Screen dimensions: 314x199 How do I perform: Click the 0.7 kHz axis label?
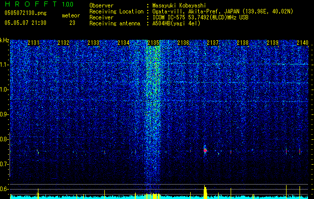pyautogui.click(x=4, y=164)
